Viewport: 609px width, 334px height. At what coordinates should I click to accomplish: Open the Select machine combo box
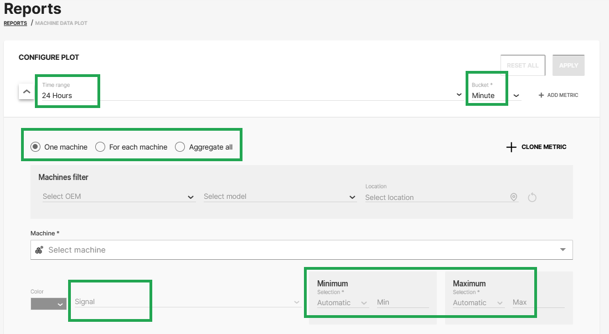302,250
